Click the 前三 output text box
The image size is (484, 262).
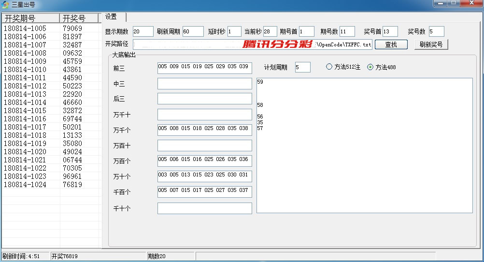tap(204, 68)
